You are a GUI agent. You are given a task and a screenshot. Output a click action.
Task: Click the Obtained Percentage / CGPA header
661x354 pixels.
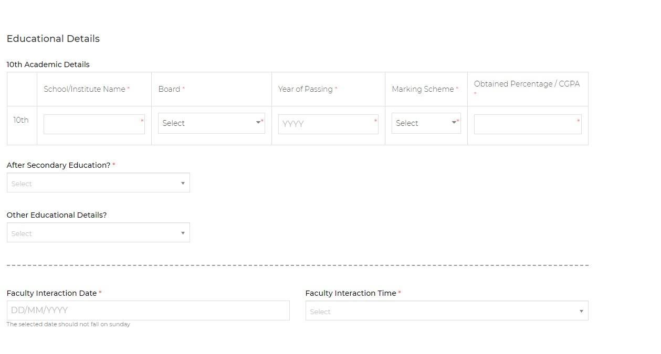[527, 84]
